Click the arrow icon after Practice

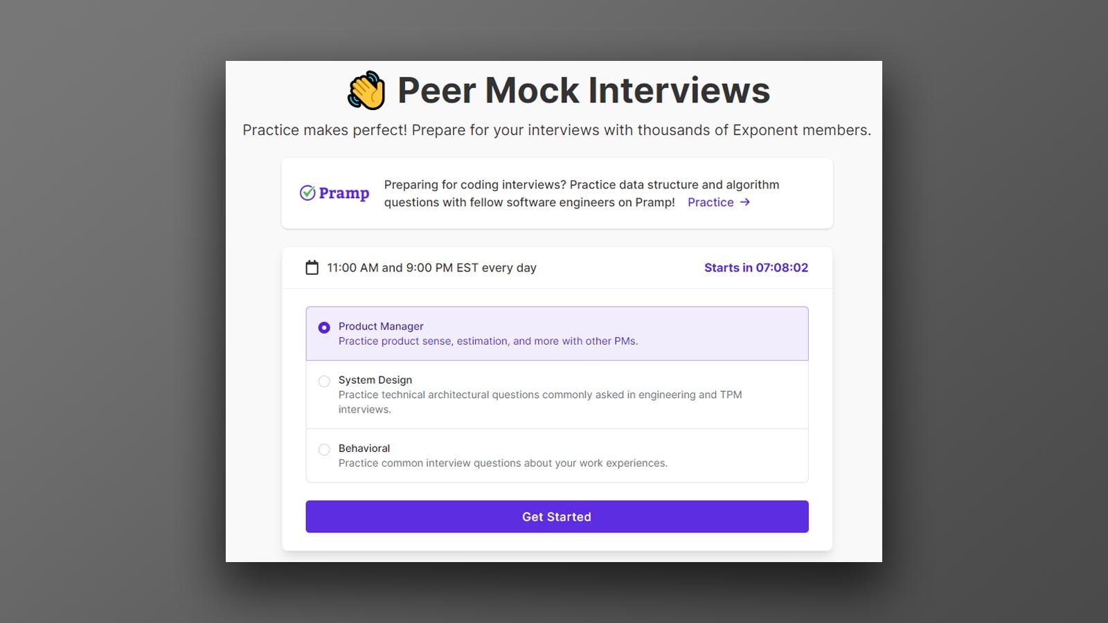[x=745, y=202]
